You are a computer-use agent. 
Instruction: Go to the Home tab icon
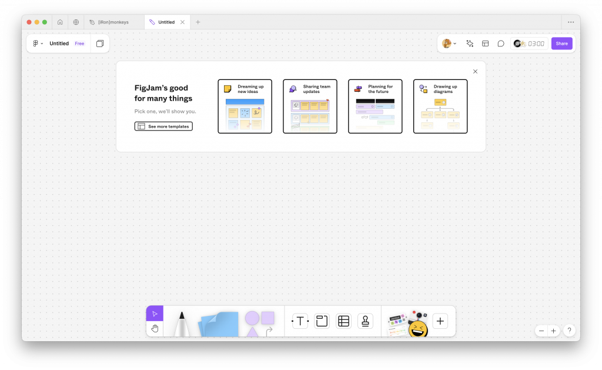pos(60,22)
